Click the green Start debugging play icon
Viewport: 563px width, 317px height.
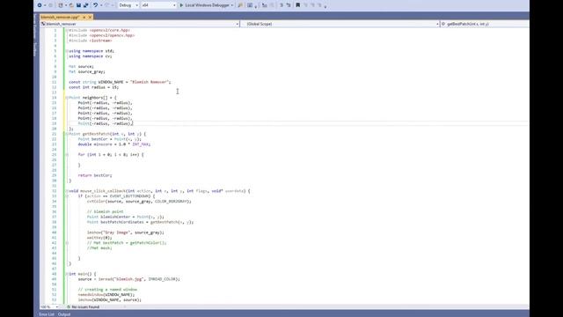pos(181,5)
